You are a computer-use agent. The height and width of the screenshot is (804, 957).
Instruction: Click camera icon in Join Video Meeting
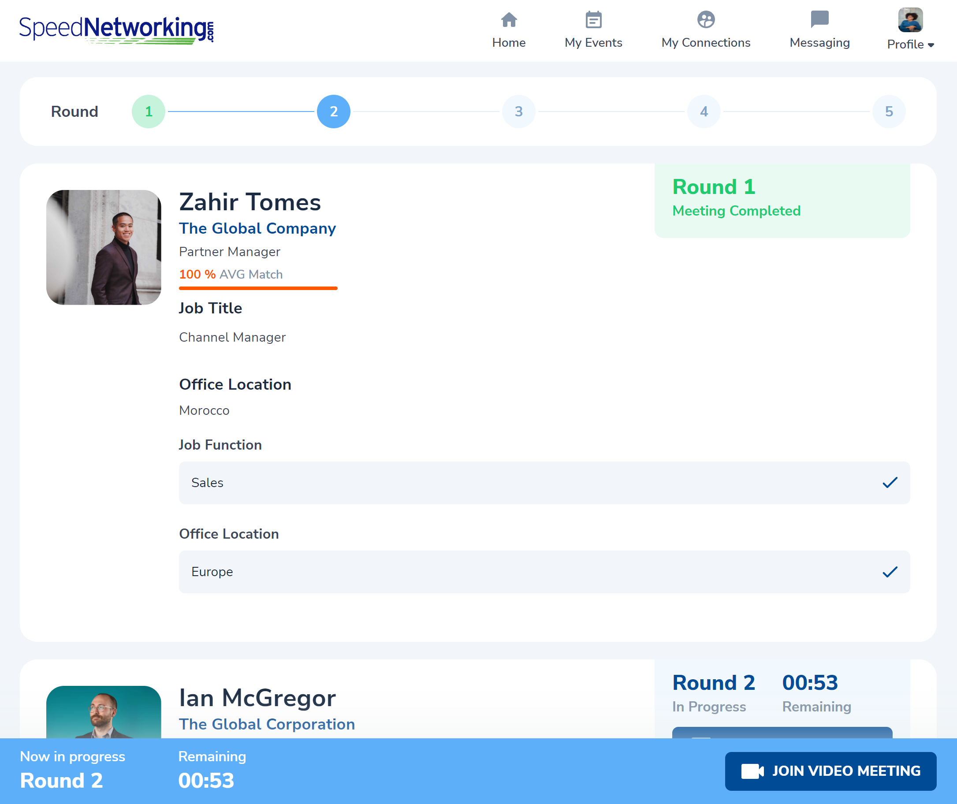(752, 771)
